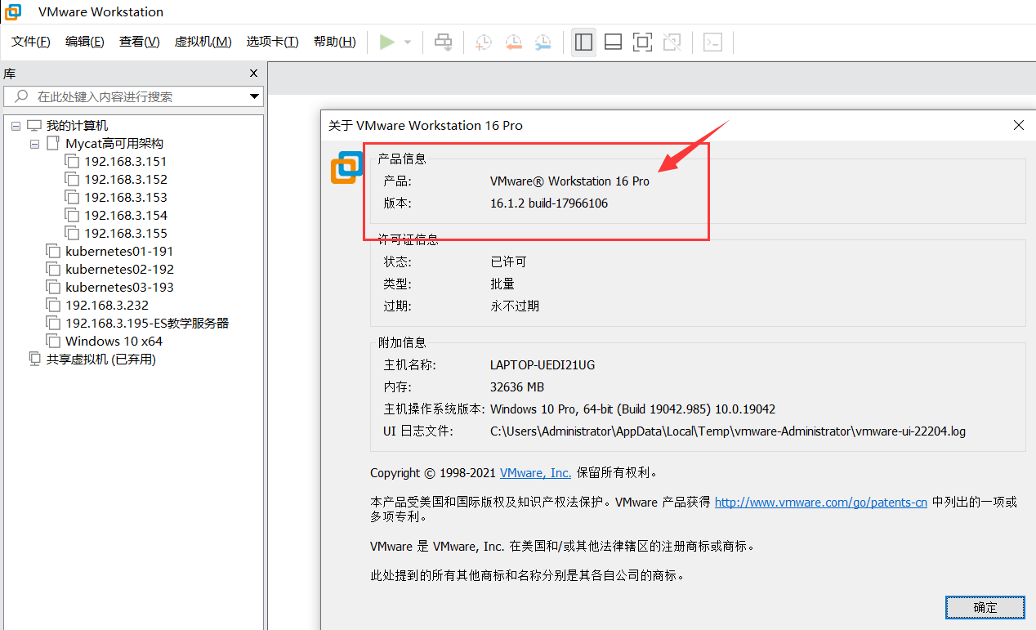Click the green Power On play button
This screenshot has width=1036, height=630.
[387, 42]
